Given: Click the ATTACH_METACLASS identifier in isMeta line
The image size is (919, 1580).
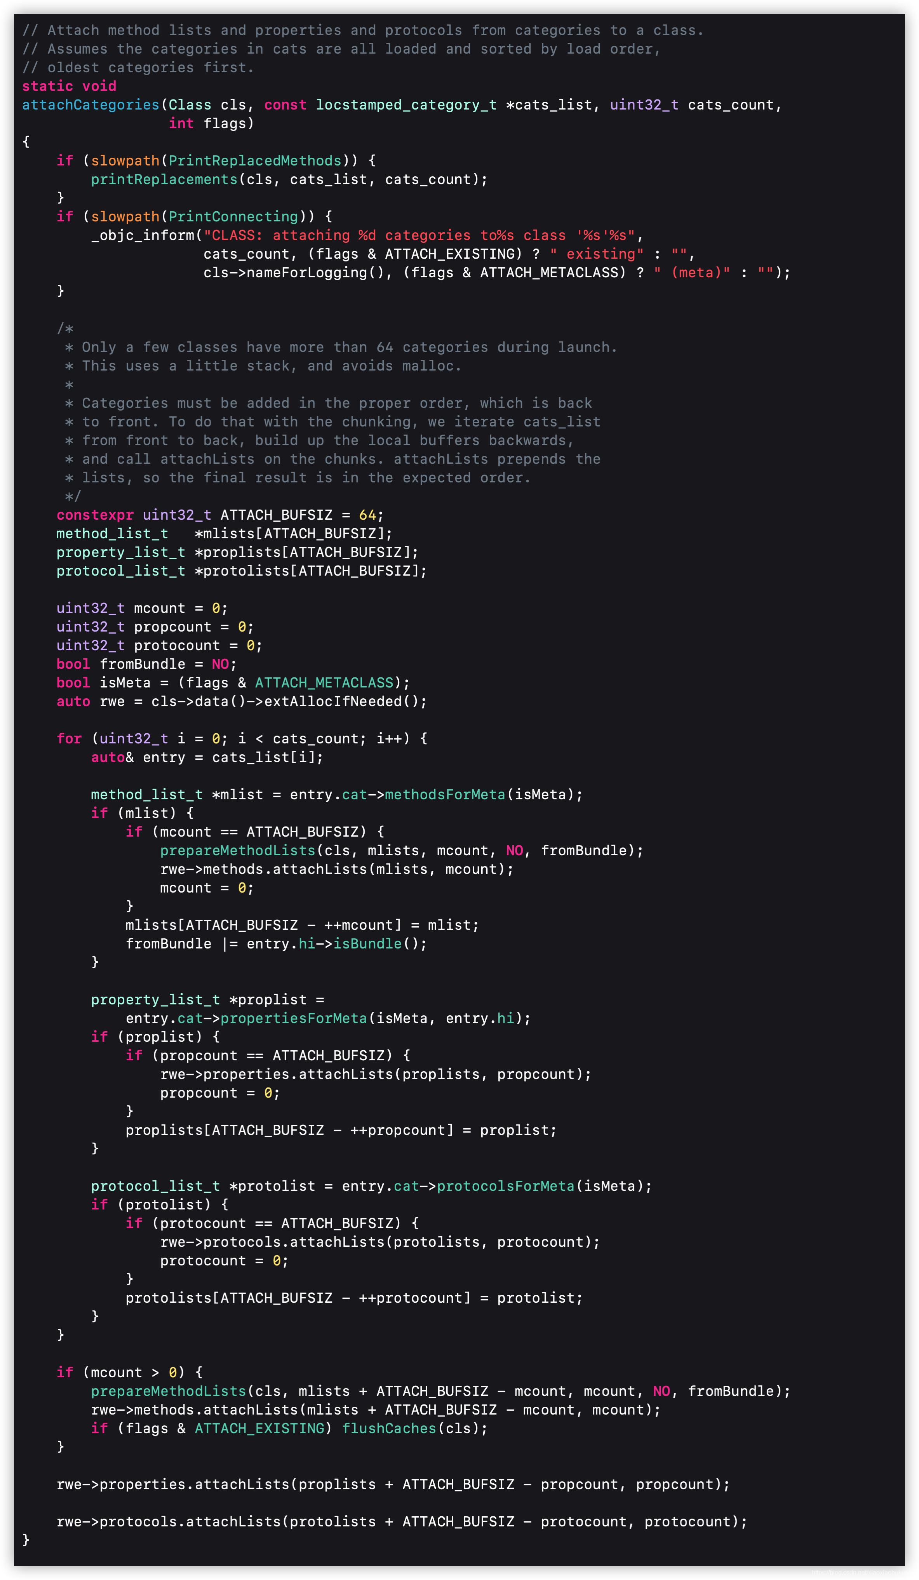Looking at the screenshot, I should (324, 683).
